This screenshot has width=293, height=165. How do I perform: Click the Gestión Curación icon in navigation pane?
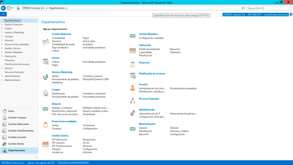5,137
